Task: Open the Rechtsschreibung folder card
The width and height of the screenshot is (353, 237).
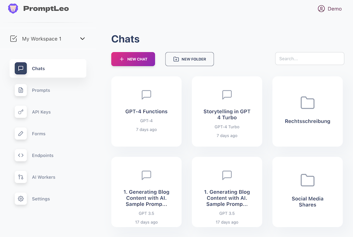Action: coord(307,112)
